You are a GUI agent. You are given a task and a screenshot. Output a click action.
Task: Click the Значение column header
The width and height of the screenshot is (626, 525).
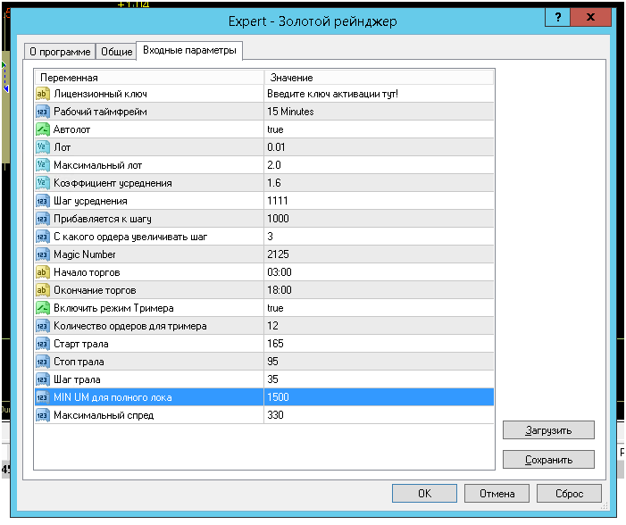(379, 78)
